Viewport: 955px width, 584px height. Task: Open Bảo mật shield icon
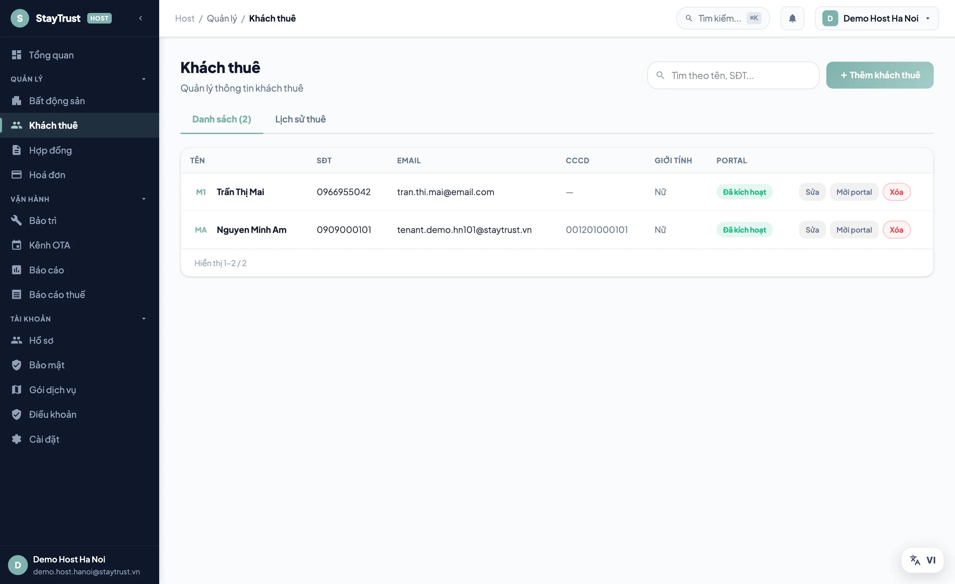click(16, 365)
